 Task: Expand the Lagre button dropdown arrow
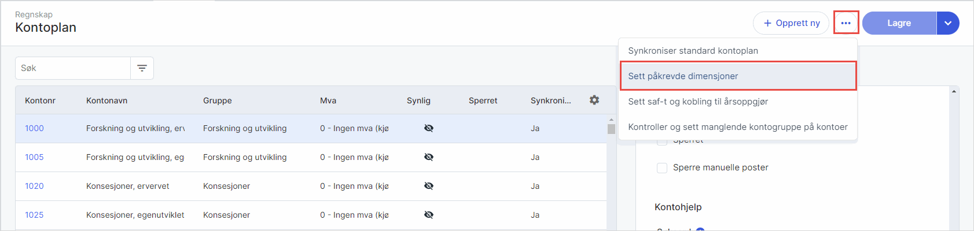click(x=947, y=23)
